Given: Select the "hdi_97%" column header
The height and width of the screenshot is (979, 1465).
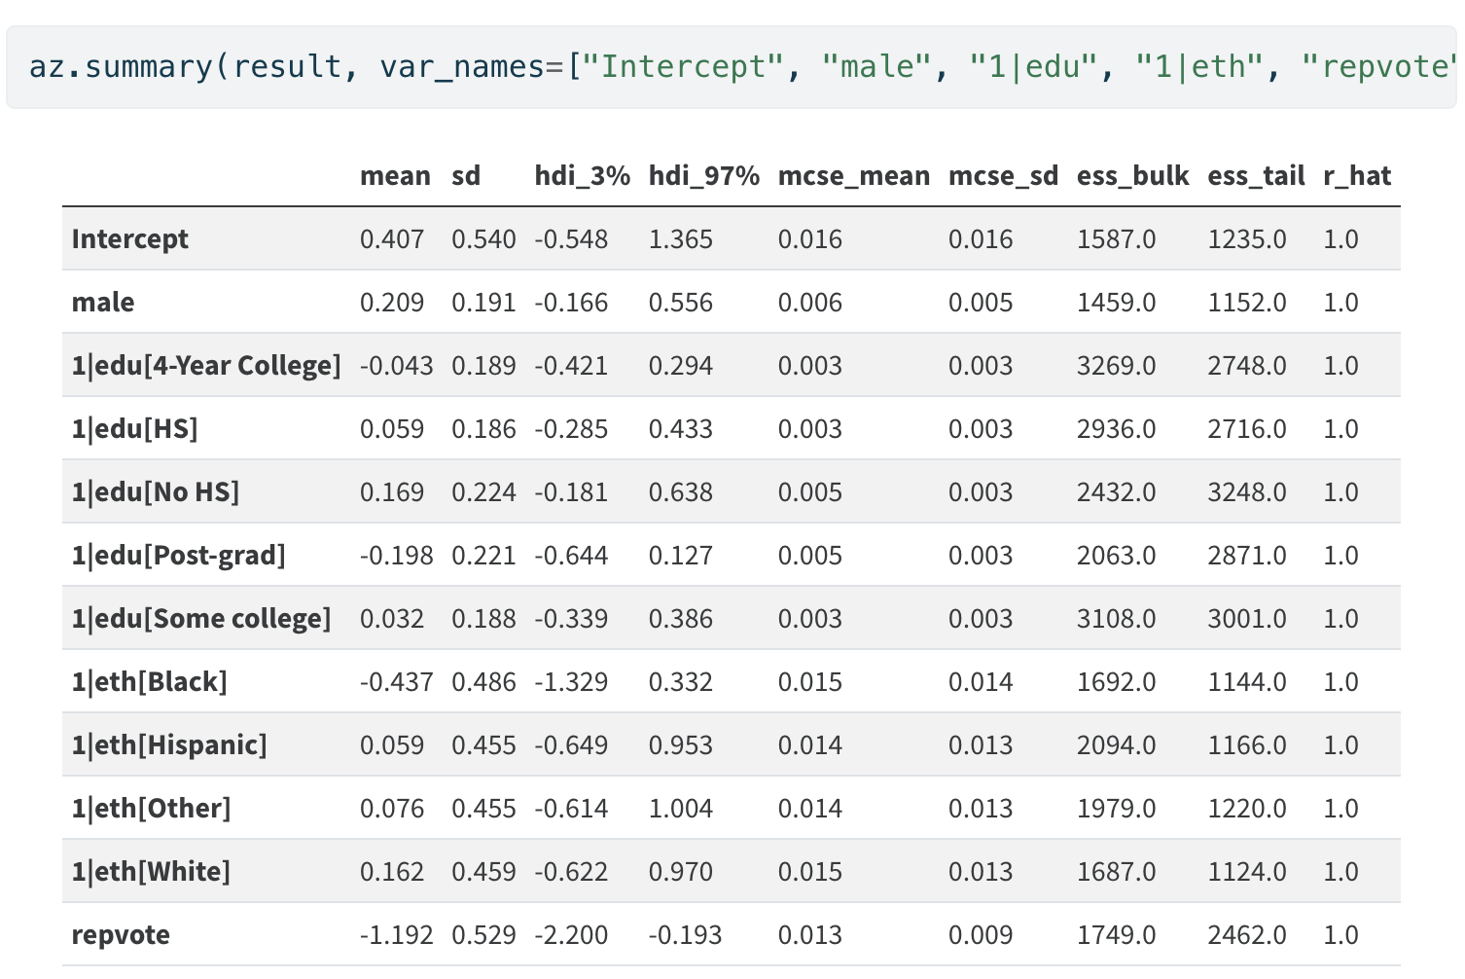Looking at the screenshot, I should click(703, 176).
